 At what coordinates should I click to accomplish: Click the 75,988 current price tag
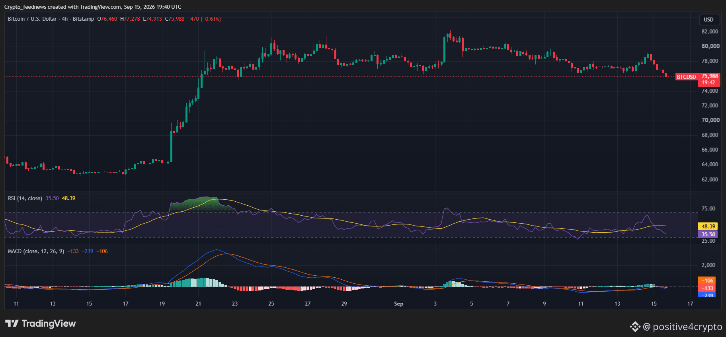710,76
